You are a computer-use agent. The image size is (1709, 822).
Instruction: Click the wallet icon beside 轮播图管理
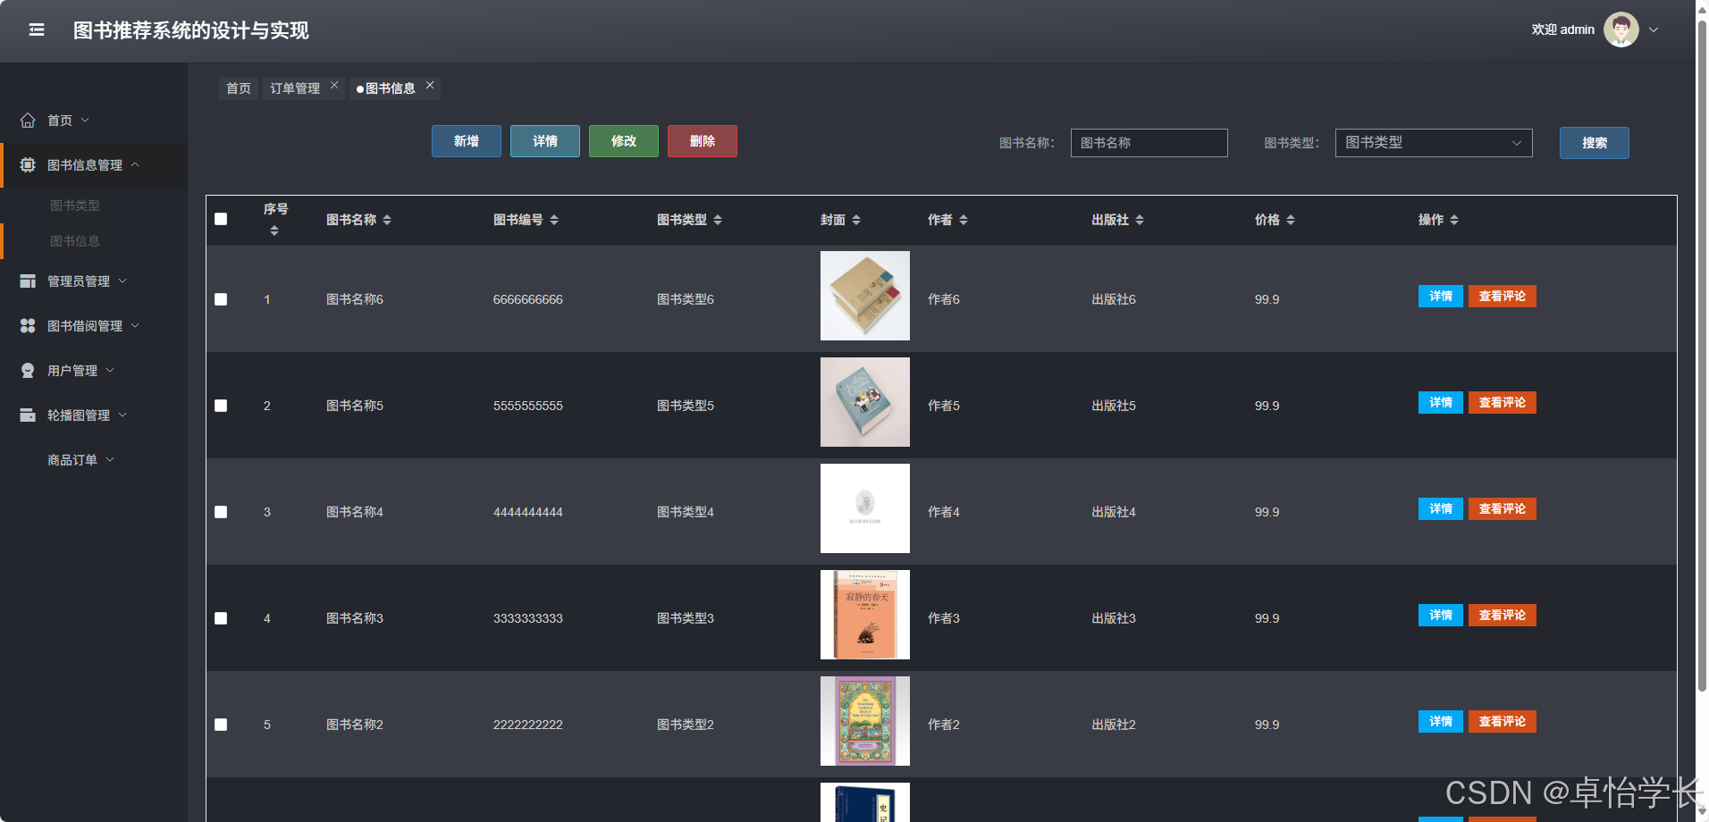(28, 415)
